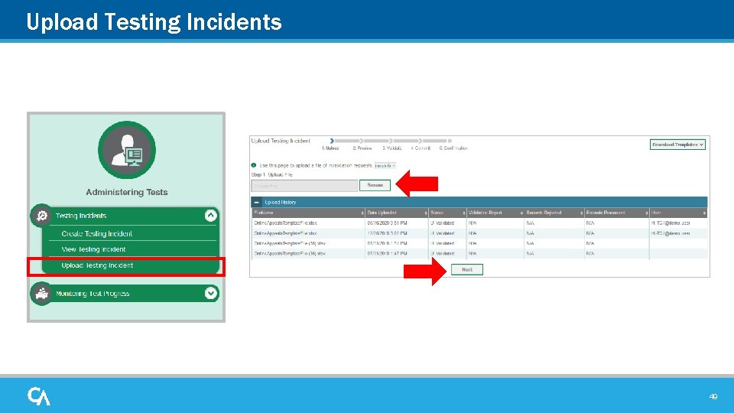Sort by Validation Report column
Screen dimensions: 734x413
click(x=495, y=213)
